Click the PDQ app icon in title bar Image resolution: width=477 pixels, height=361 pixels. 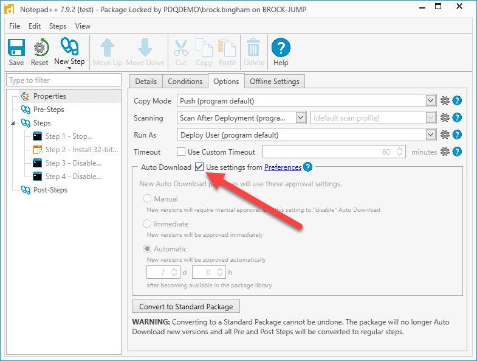pos(9,10)
